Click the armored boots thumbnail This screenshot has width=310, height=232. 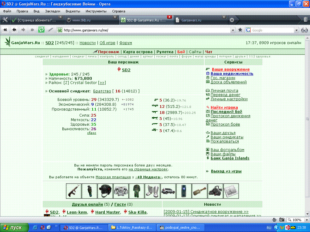(x=152, y=191)
